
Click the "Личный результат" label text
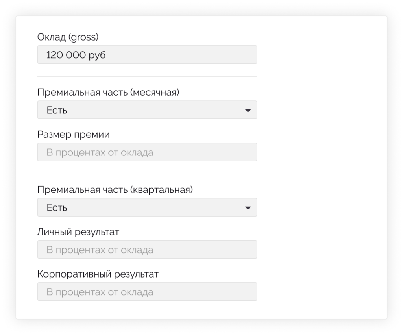click(x=78, y=232)
